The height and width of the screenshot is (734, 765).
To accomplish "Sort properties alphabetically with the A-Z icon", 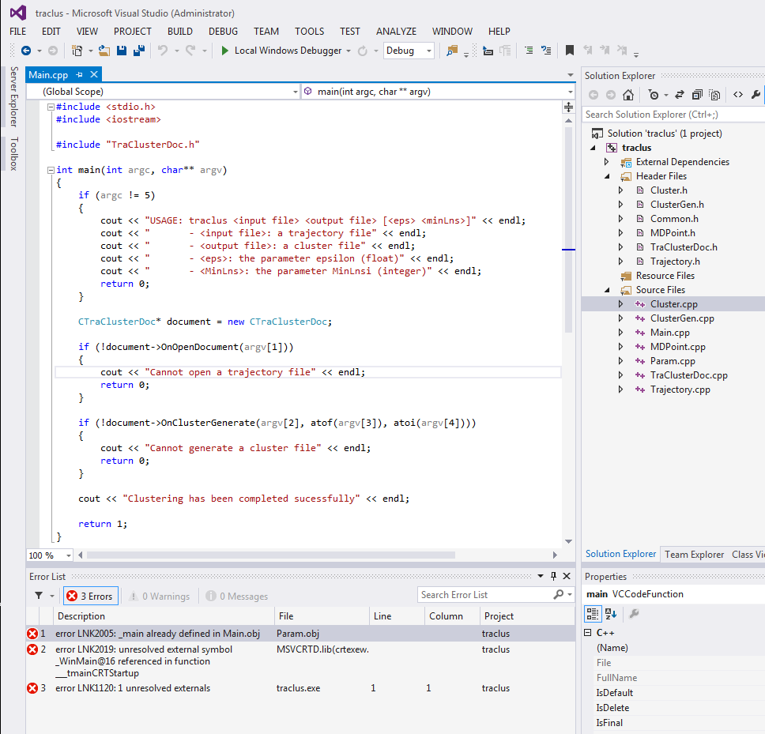I will (x=610, y=613).
